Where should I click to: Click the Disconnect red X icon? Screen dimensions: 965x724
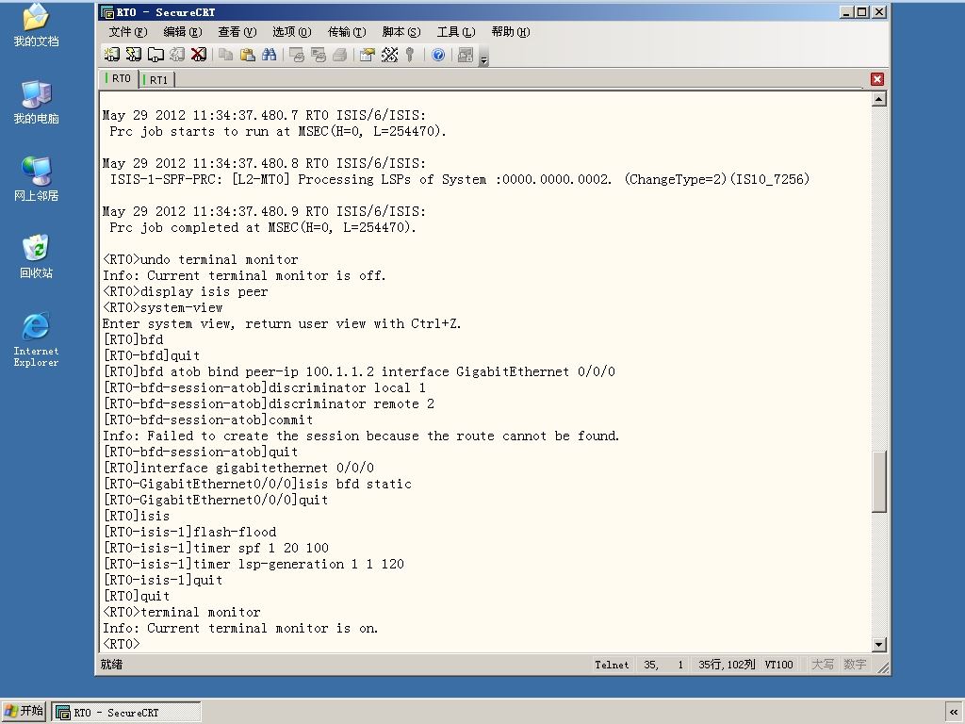(x=198, y=55)
